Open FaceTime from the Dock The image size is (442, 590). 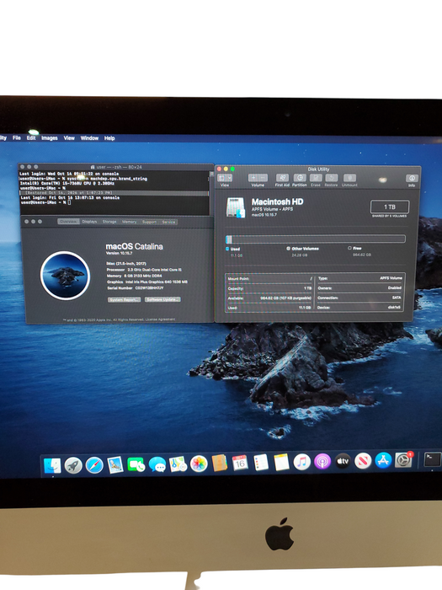click(x=136, y=464)
